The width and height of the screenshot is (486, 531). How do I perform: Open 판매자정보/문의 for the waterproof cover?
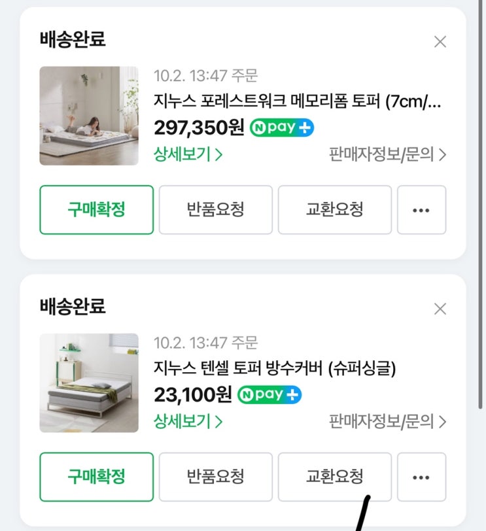pyautogui.click(x=387, y=421)
